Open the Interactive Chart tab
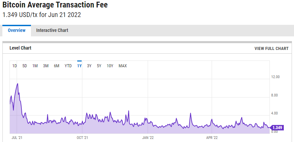 click(x=52, y=30)
